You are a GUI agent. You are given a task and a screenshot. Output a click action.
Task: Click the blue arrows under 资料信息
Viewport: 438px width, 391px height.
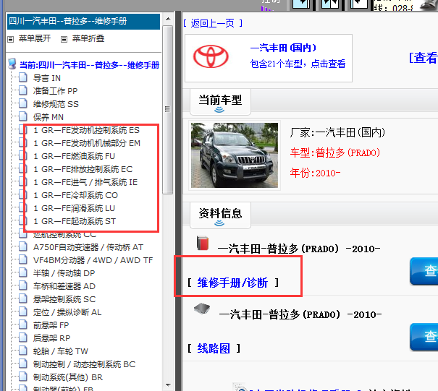(x=219, y=223)
